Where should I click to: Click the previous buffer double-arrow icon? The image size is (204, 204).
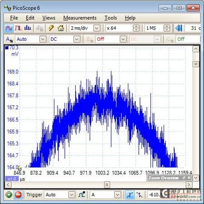coord(179,28)
